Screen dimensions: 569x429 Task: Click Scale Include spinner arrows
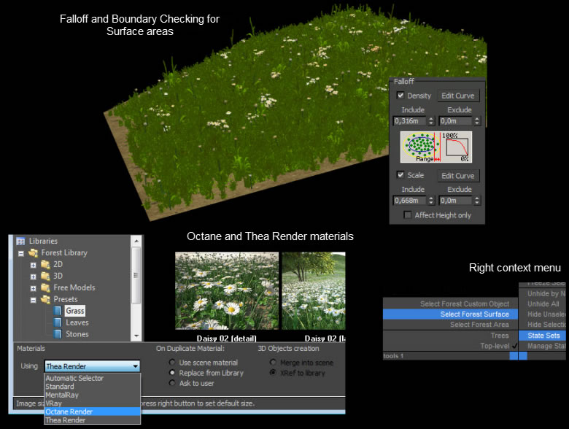coord(431,201)
